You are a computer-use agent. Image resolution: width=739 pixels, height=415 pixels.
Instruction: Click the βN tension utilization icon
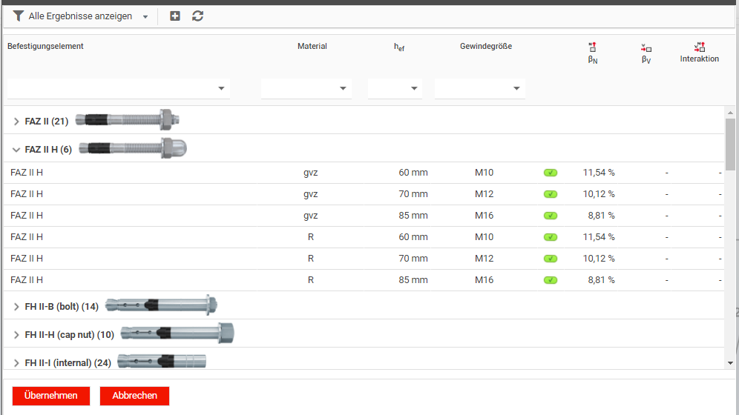click(x=592, y=47)
